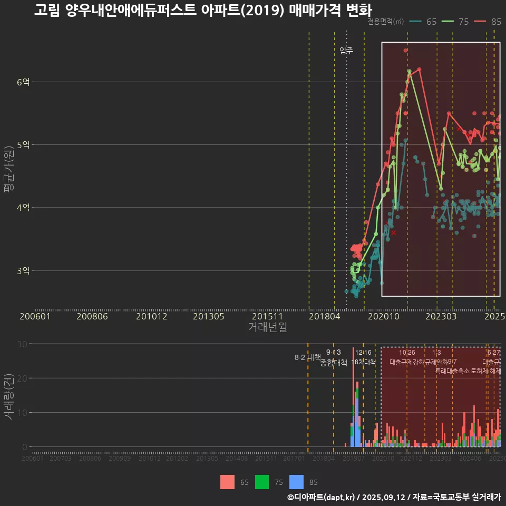The width and height of the screenshot is (506, 506).
Task: Click the '8·2 대책' policy annotation
Action: (307, 357)
